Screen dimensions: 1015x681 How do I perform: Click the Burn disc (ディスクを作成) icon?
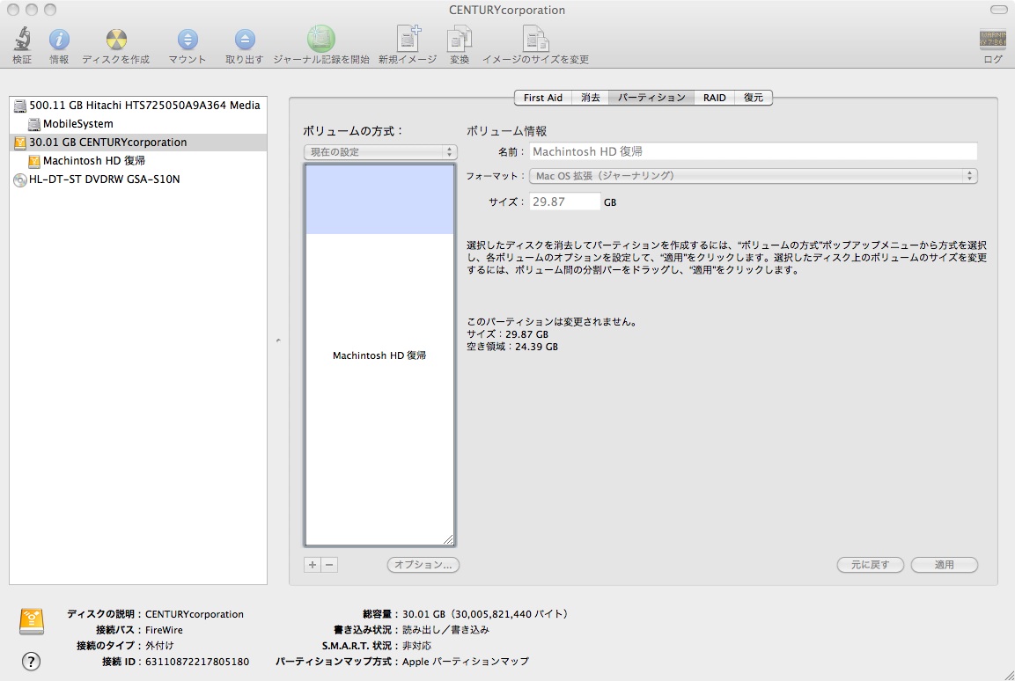point(115,40)
